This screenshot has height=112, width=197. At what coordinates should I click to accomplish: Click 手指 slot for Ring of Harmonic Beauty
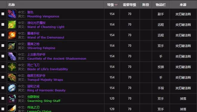tap(161, 88)
